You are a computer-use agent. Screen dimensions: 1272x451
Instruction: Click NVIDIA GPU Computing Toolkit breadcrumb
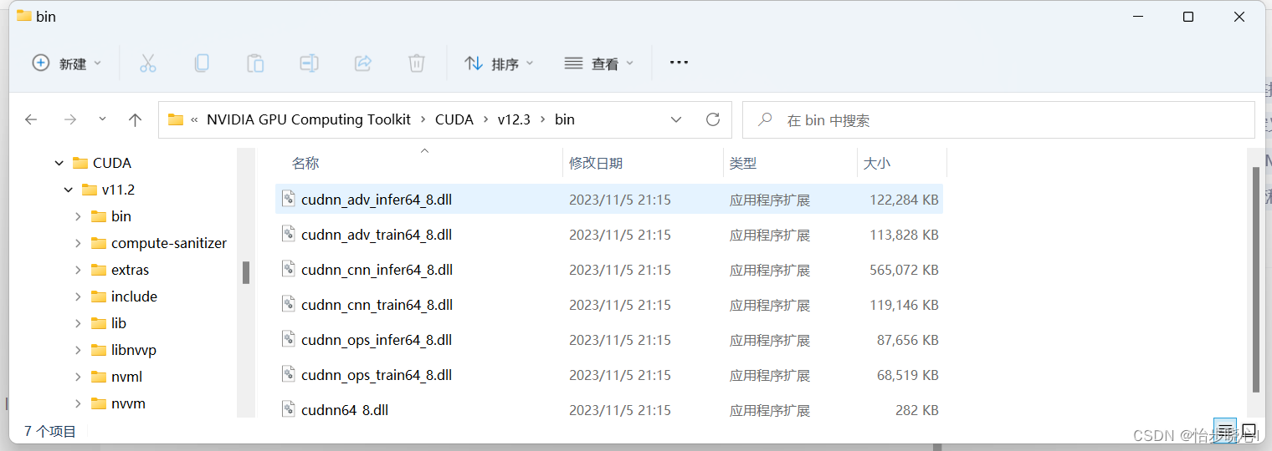coord(309,119)
